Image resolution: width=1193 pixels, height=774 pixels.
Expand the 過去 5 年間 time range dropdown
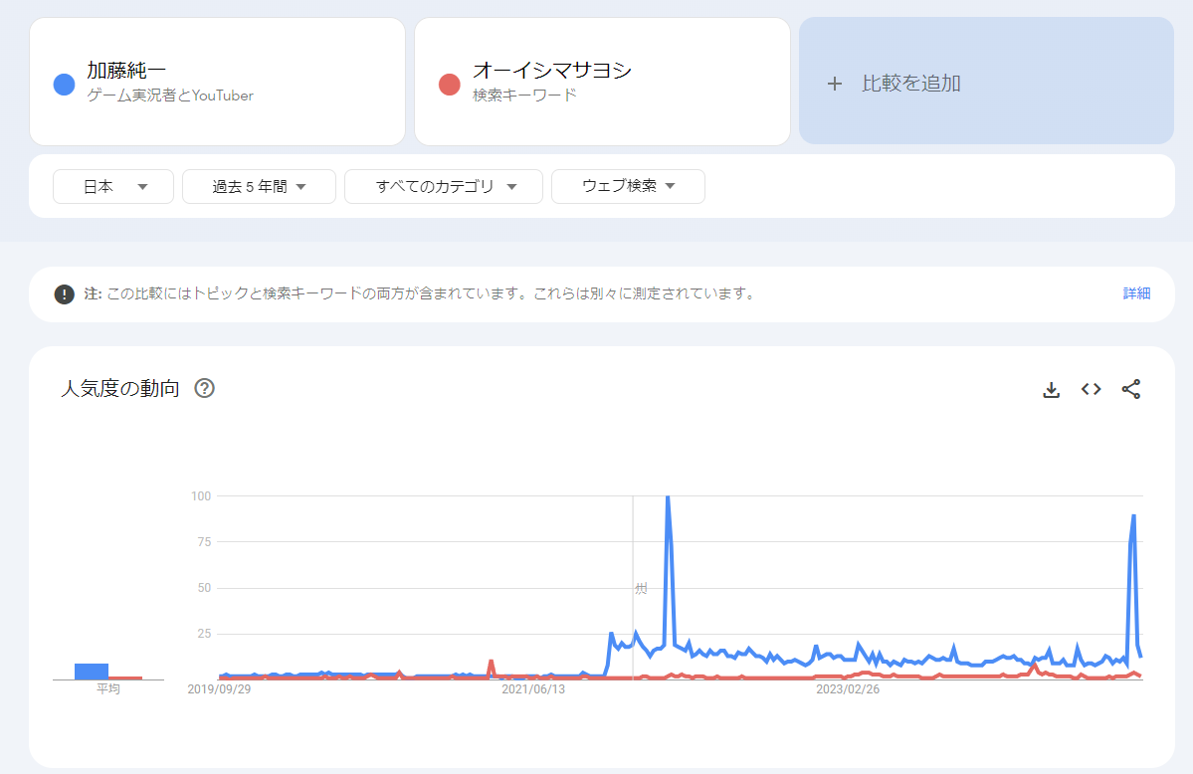coord(259,186)
